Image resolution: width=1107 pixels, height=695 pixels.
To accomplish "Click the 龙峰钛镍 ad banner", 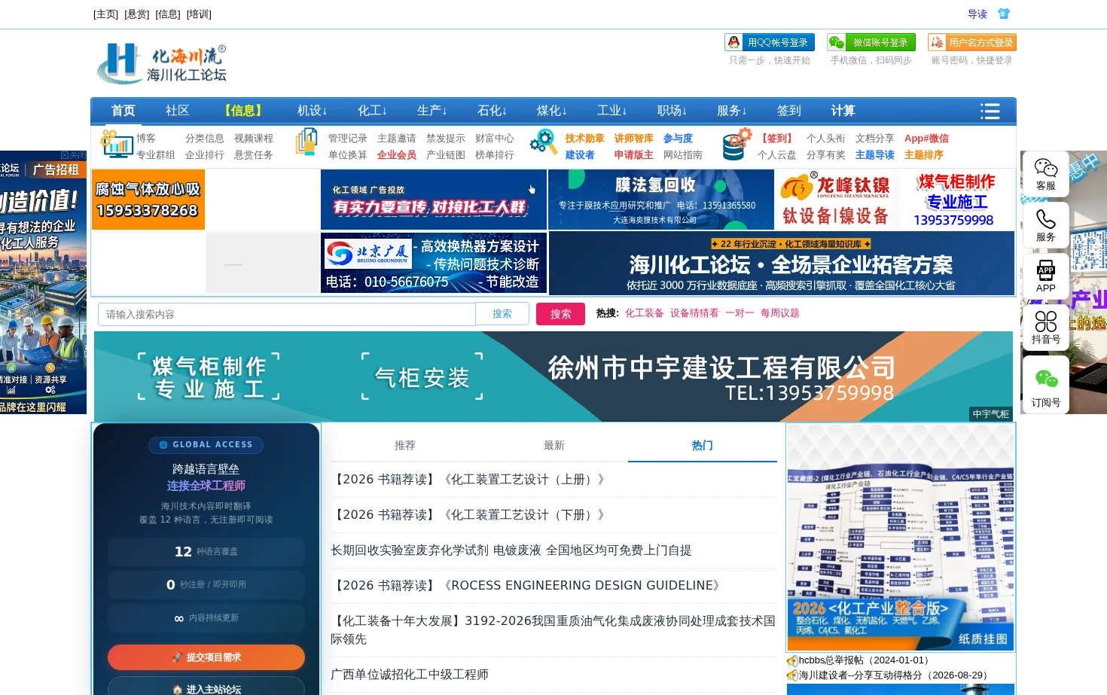I will [x=836, y=200].
